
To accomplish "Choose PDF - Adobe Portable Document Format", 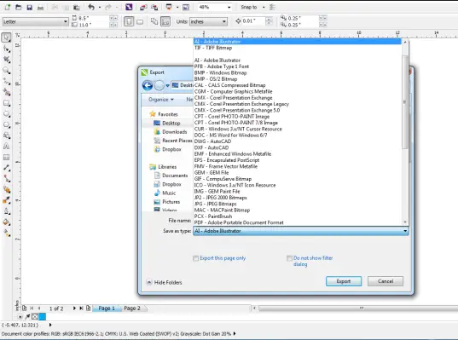I will click(x=239, y=222).
